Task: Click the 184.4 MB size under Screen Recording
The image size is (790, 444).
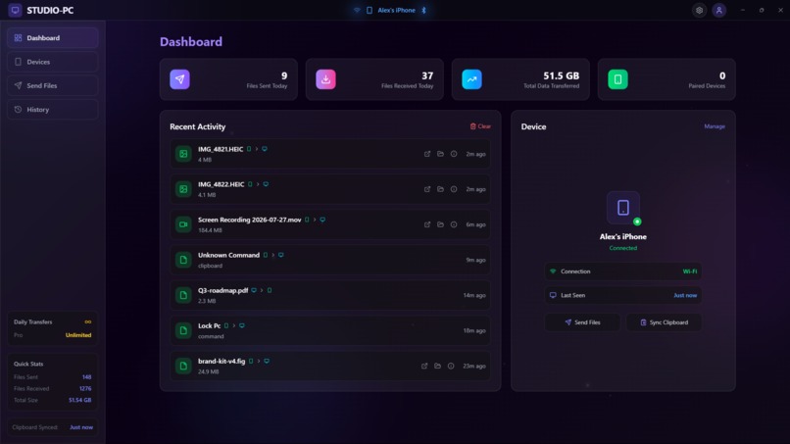Action: tap(210, 230)
